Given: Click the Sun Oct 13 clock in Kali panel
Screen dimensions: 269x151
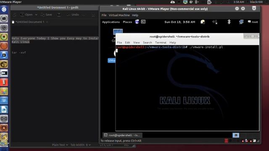Looking at the screenshot, I should (179, 22).
